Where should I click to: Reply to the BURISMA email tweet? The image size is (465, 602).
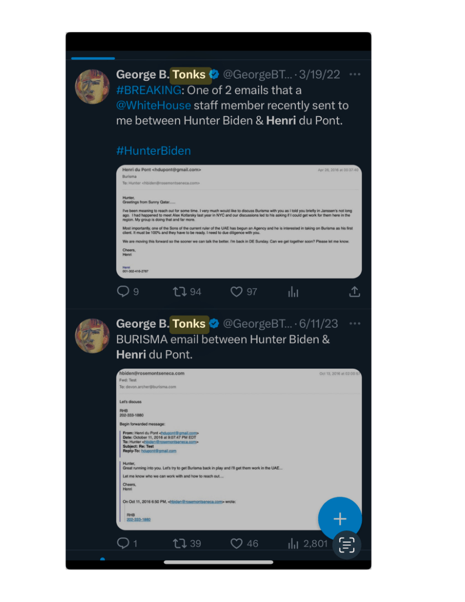pos(123,543)
